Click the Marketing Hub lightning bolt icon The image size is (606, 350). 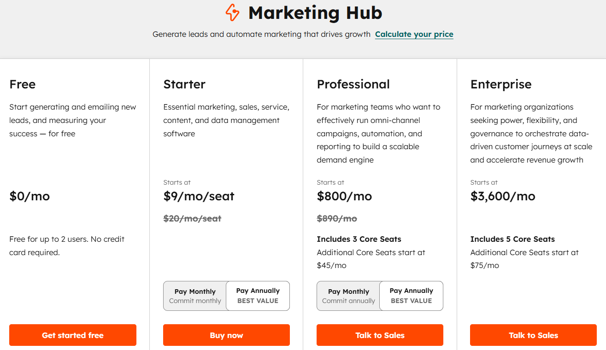tap(233, 12)
